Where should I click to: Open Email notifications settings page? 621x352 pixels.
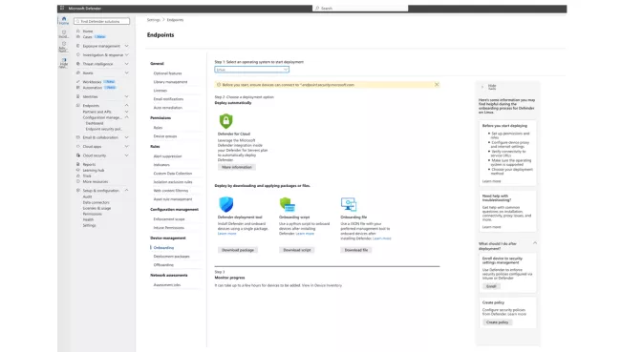pyautogui.click(x=168, y=99)
